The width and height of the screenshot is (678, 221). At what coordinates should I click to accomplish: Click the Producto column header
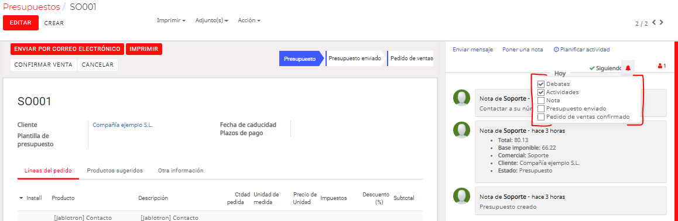tap(63, 198)
